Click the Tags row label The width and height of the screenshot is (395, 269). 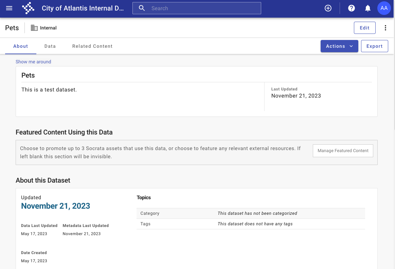coord(145,224)
